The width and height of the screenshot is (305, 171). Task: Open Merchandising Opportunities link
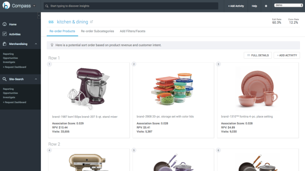(10, 58)
